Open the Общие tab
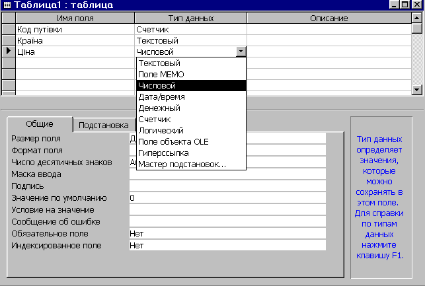 tap(40, 124)
